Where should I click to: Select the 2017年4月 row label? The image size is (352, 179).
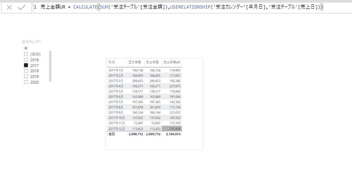click(116, 86)
